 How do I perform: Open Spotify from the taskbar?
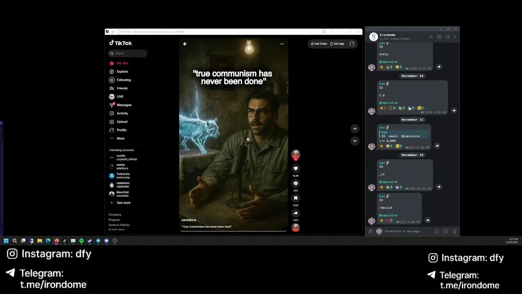pyautogui.click(x=82, y=241)
